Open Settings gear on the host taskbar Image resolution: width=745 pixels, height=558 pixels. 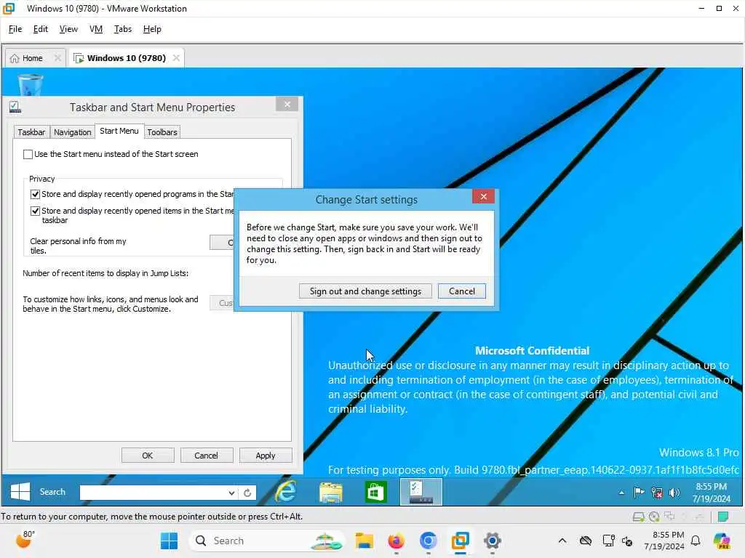[493, 541]
